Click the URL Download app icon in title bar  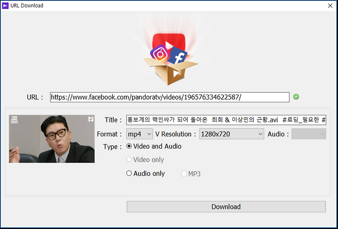point(5,6)
